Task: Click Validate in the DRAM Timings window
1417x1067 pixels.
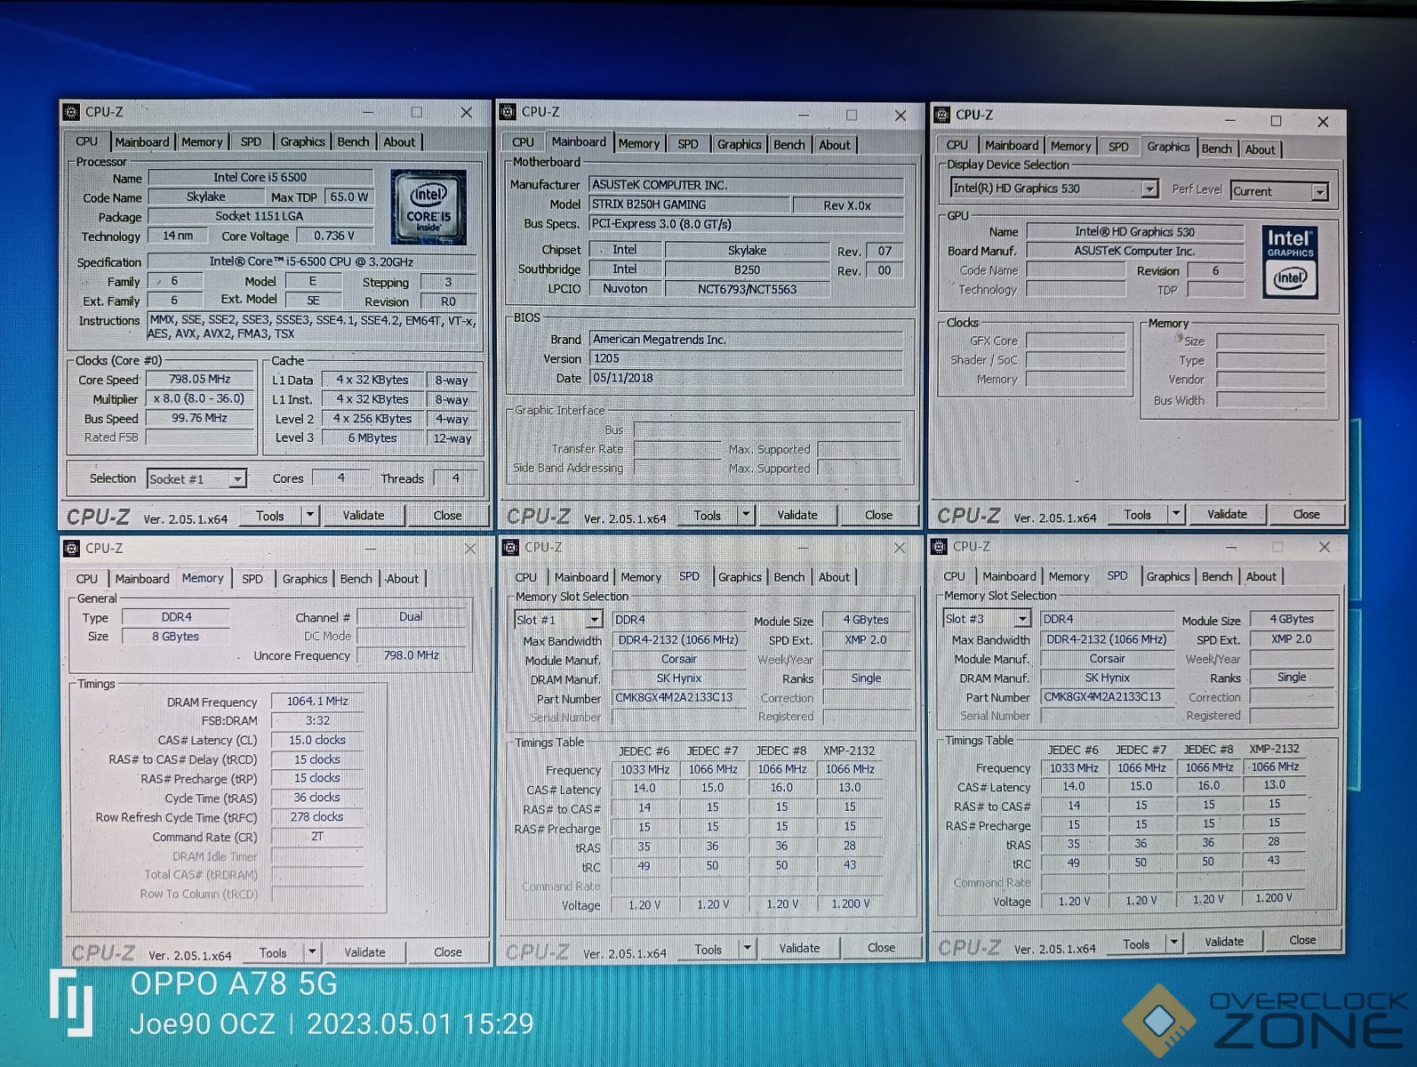Action: click(x=364, y=952)
